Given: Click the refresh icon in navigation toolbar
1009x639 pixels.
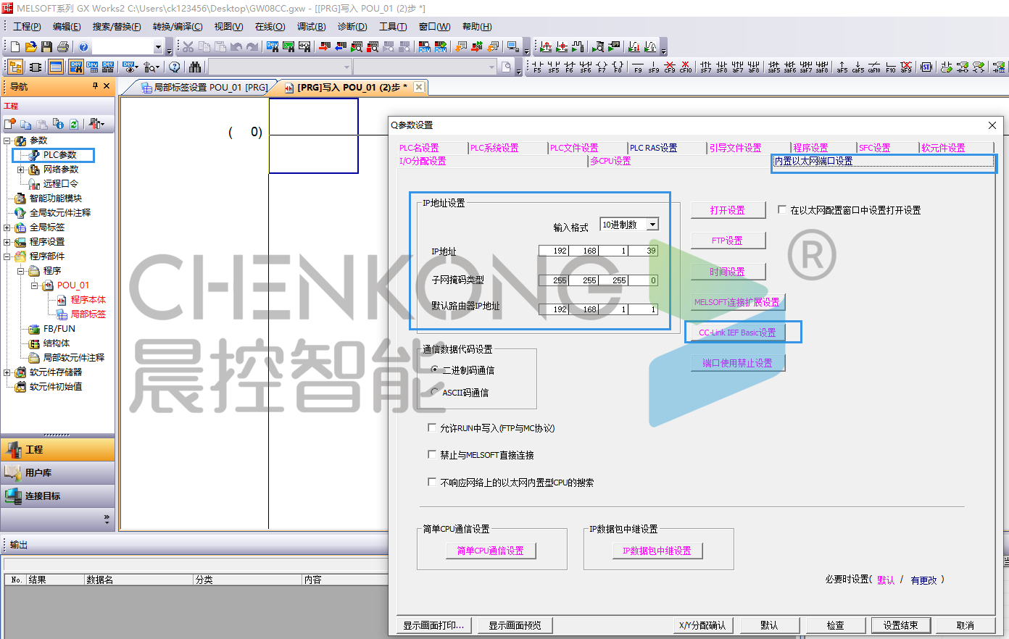Looking at the screenshot, I should point(73,124).
